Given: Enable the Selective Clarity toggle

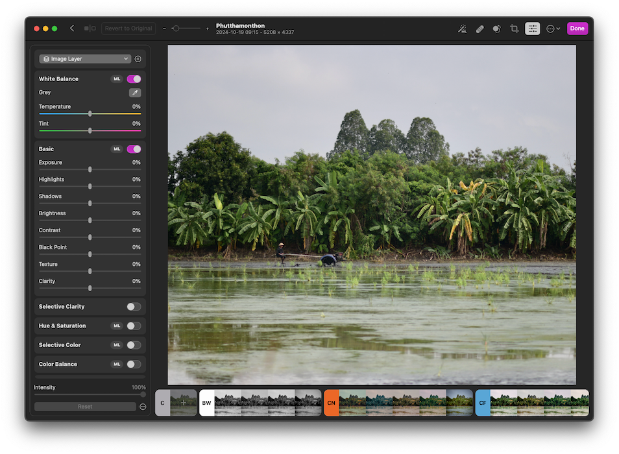Looking at the screenshot, I should click(134, 307).
